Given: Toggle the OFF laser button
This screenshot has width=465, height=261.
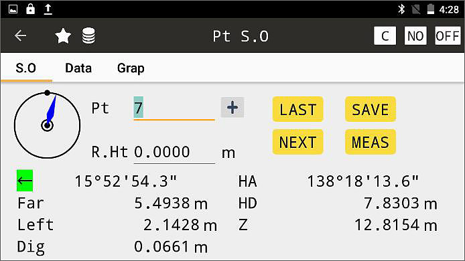Looking at the screenshot, I should (448, 36).
